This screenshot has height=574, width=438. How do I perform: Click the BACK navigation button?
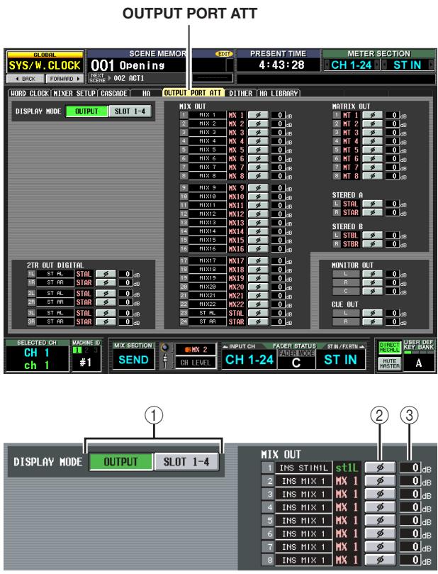click(x=26, y=79)
